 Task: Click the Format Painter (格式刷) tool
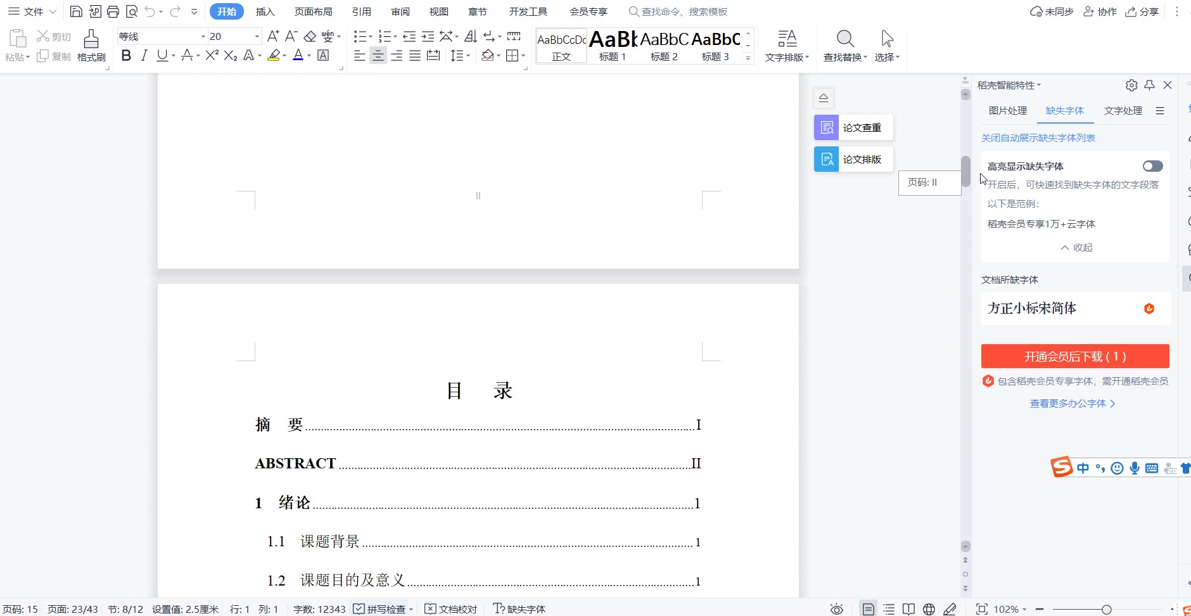coord(91,46)
